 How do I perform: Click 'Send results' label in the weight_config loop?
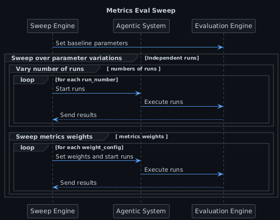click(78, 183)
